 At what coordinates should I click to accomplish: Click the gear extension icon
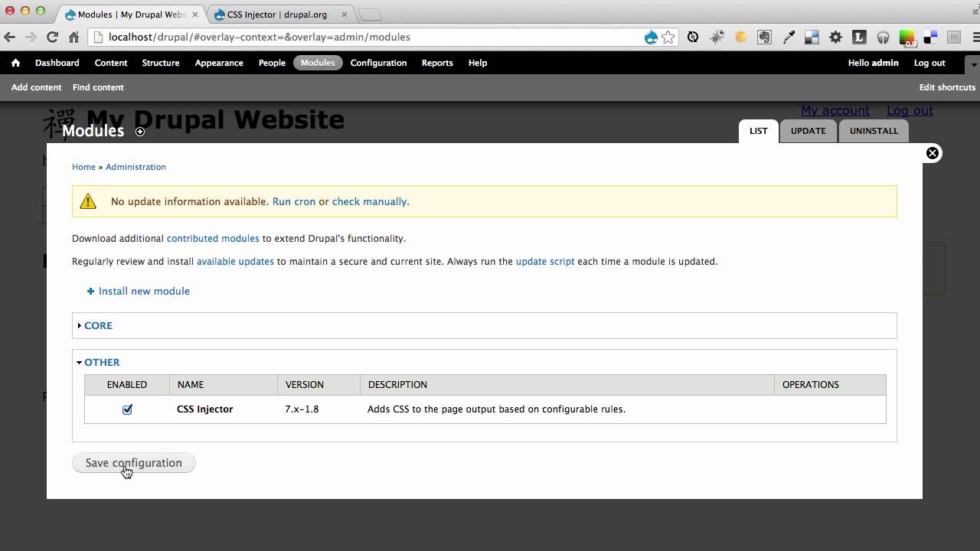pyautogui.click(x=835, y=37)
